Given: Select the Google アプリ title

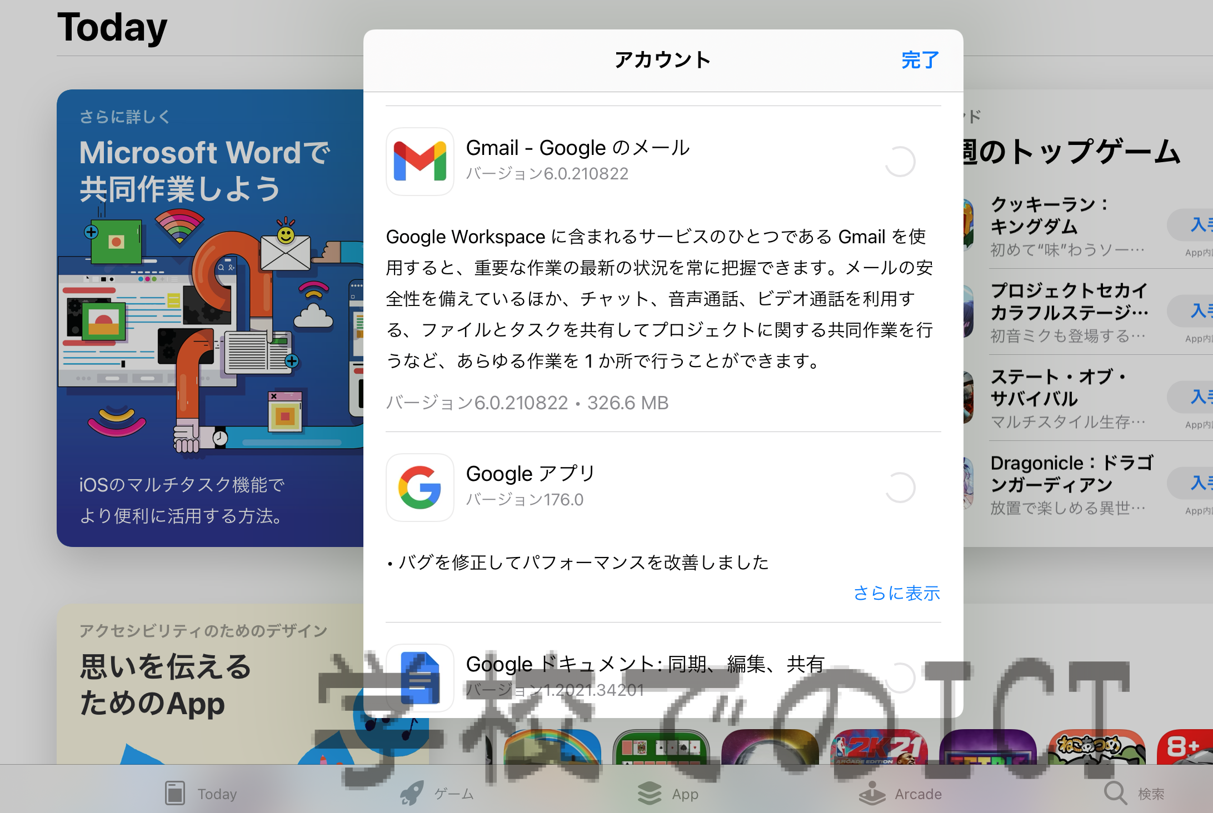Looking at the screenshot, I should [530, 474].
